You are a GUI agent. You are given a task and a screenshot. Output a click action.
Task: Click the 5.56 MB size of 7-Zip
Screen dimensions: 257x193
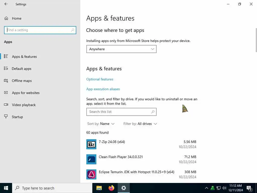point(190,142)
